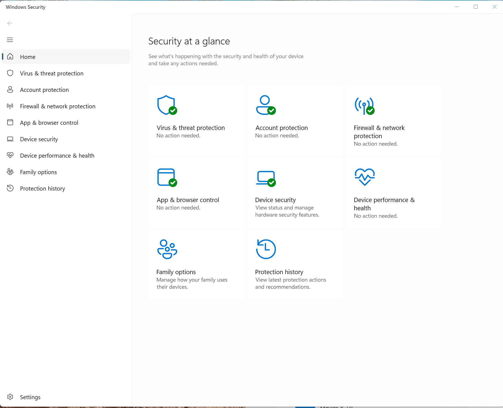Open Firewall & network protection sidebar item

pyautogui.click(x=66, y=106)
